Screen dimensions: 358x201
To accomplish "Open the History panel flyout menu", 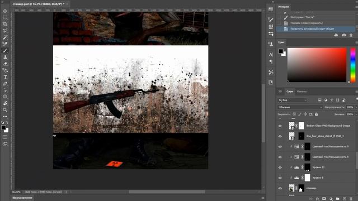I will [356, 7].
